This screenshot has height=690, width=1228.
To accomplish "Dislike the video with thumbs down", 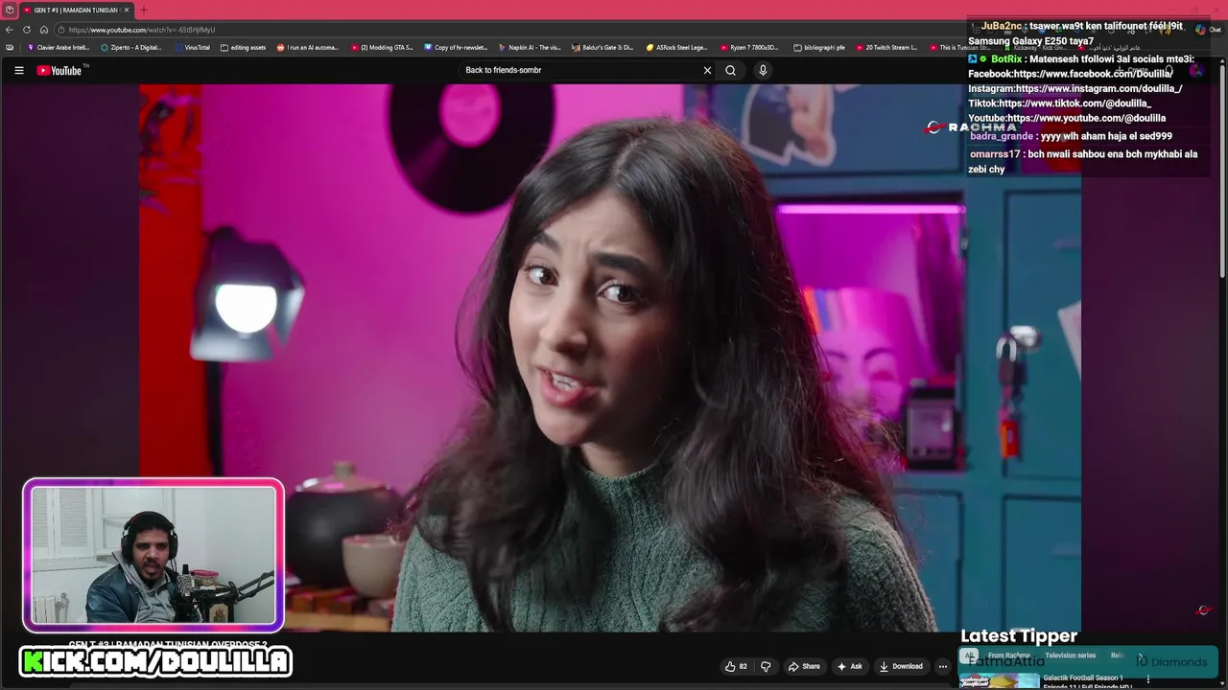I will tap(766, 666).
